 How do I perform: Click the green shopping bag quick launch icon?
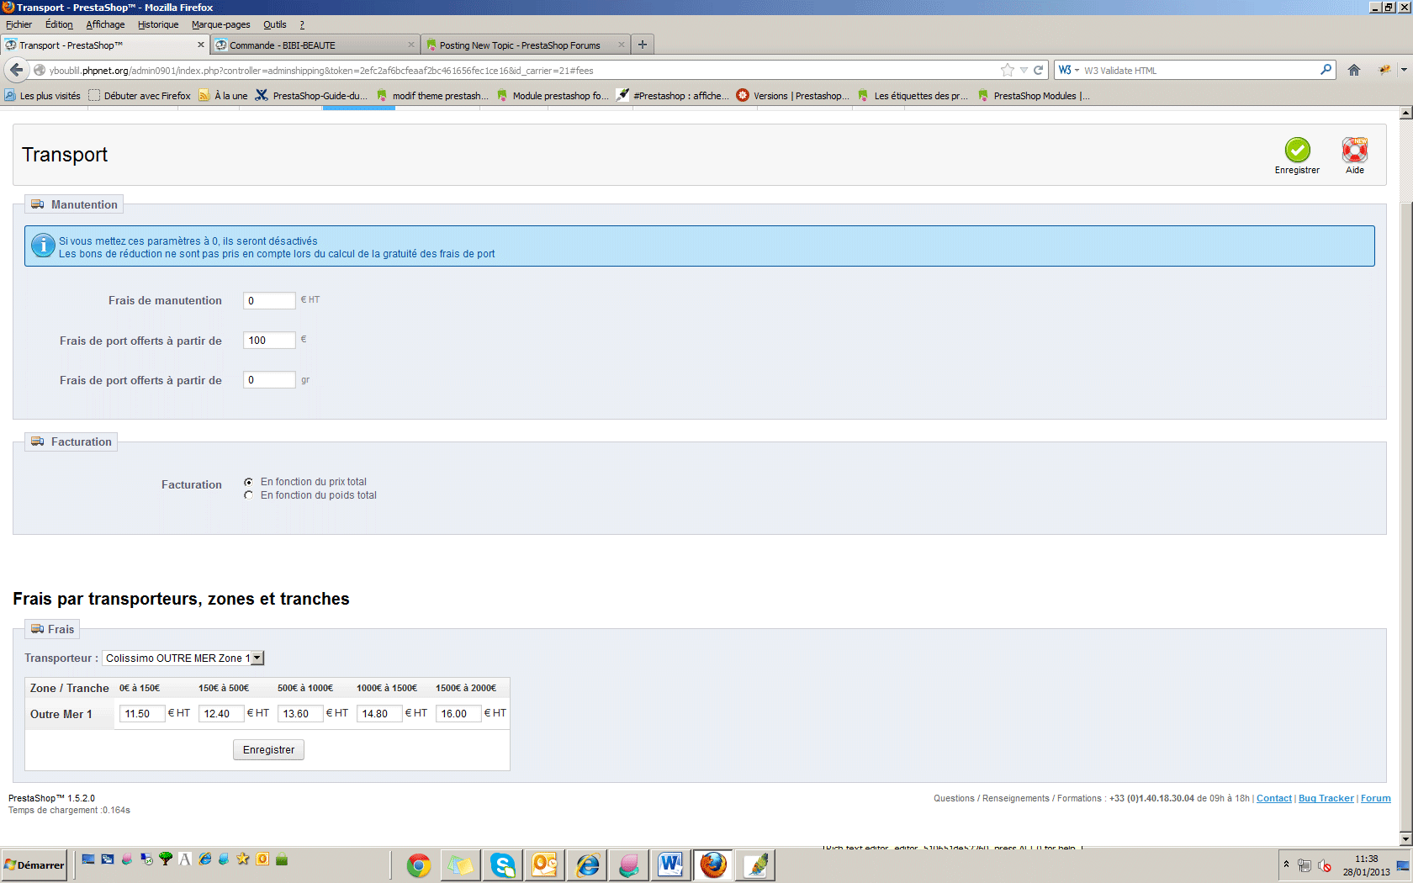coord(282,859)
